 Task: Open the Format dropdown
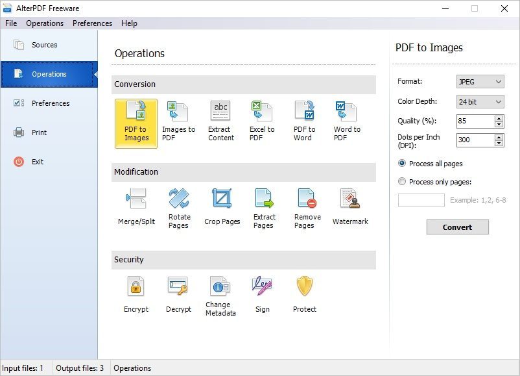point(479,81)
